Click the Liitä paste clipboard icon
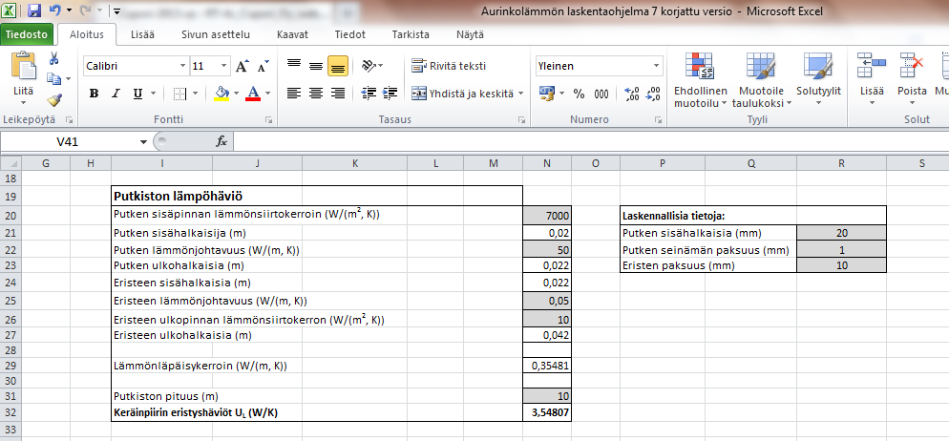The image size is (949, 441). click(x=24, y=65)
